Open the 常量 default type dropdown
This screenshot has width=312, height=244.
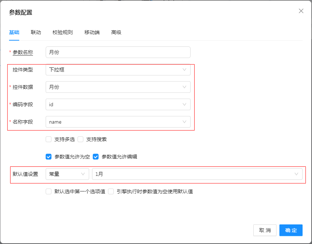[x=67, y=174]
